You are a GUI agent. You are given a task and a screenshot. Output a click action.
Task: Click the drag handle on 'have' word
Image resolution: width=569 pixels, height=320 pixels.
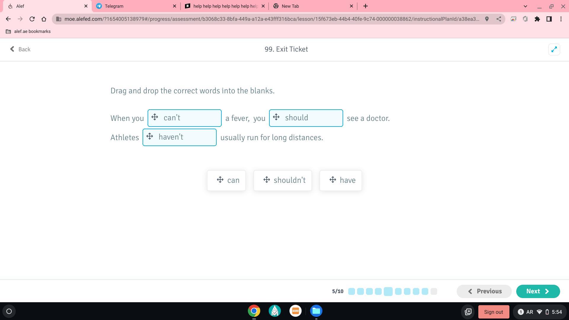point(333,180)
